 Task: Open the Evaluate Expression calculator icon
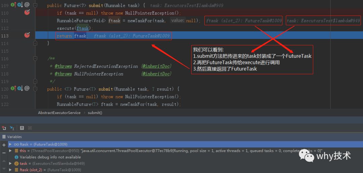point(22,128)
